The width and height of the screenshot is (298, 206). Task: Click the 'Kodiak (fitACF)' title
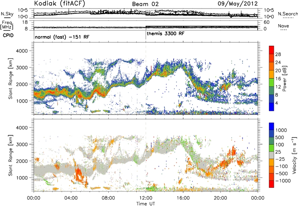pyautogui.click(x=60, y=4)
